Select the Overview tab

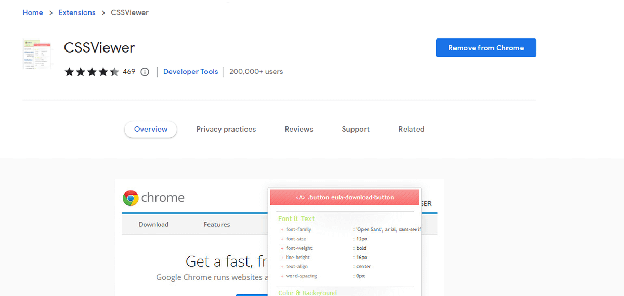(151, 130)
